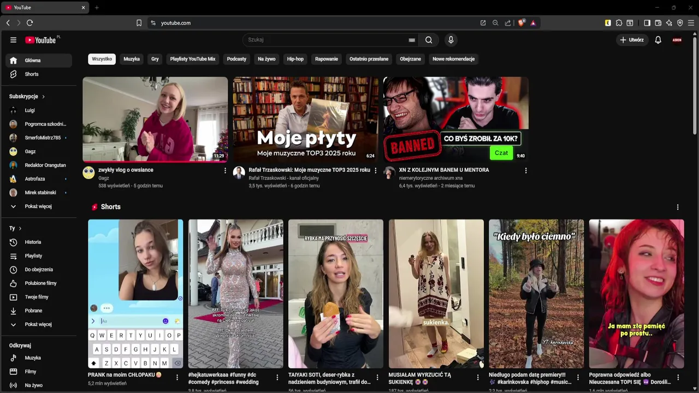Go to Główna home in the sidebar
Screen dimensions: 699x393
coord(38,61)
